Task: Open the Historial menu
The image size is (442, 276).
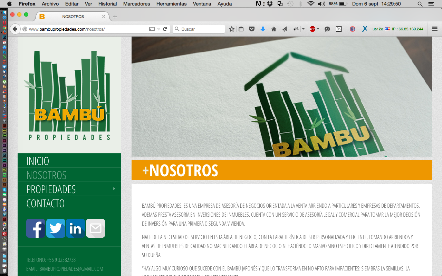Action: click(x=107, y=4)
